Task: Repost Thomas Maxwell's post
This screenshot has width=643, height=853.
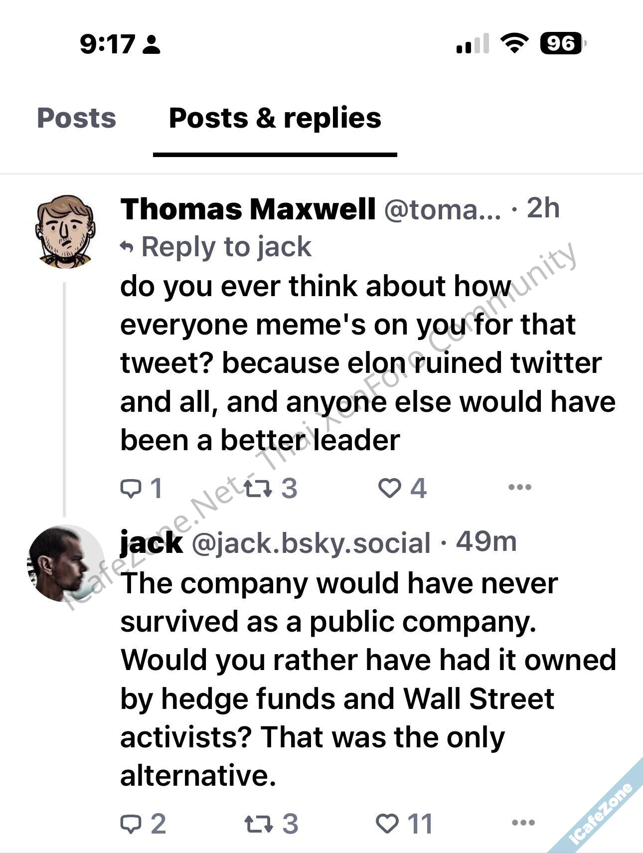Action: (x=258, y=488)
